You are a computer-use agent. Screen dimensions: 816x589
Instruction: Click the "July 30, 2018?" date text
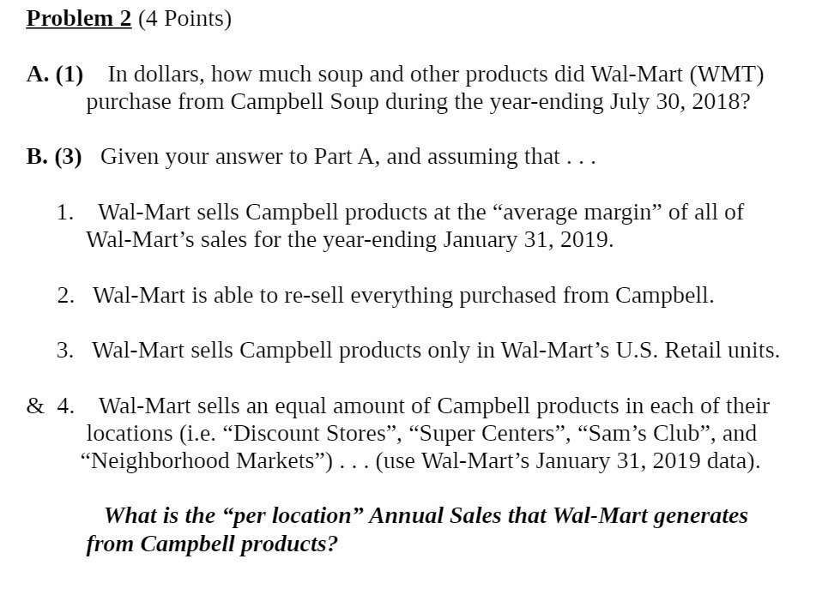point(680,102)
